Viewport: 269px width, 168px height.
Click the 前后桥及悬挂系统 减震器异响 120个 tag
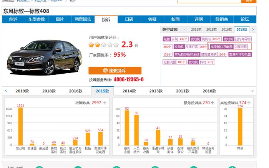[200, 54]
